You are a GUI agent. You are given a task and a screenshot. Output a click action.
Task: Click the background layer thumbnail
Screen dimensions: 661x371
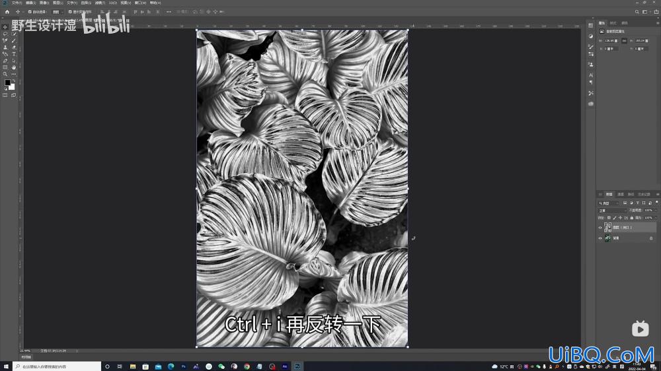[607, 238]
